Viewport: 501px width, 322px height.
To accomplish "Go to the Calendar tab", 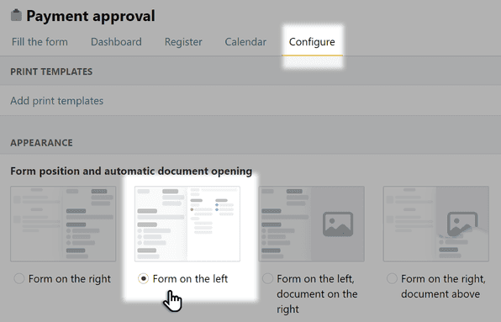I will 245,42.
